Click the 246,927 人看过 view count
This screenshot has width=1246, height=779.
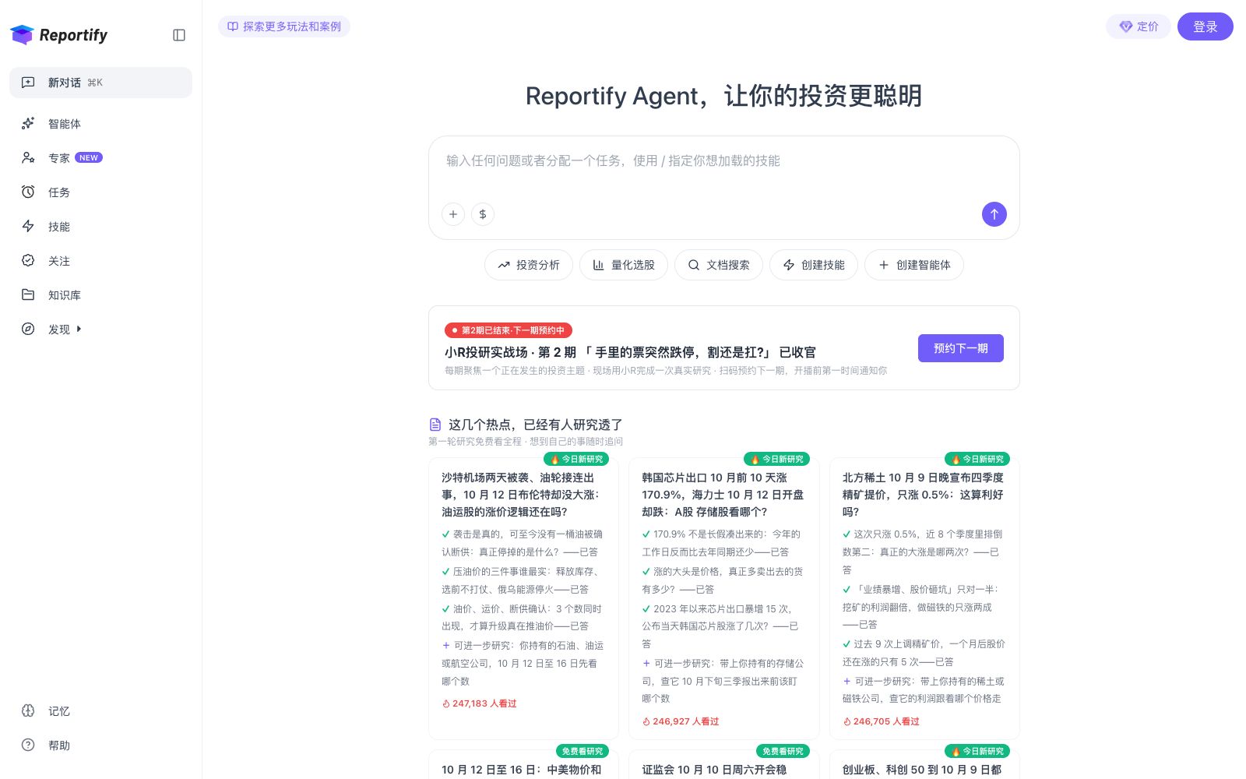click(681, 721)
